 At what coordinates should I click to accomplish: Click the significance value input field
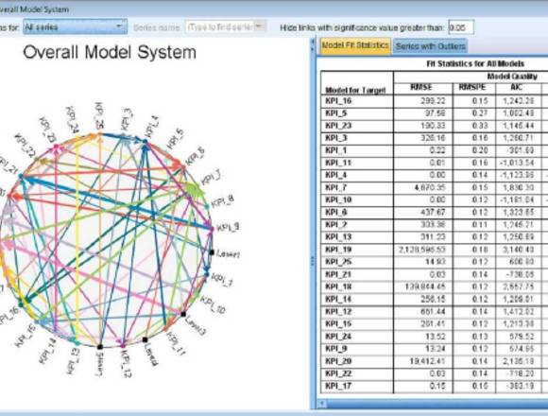(x=461, y=27)
